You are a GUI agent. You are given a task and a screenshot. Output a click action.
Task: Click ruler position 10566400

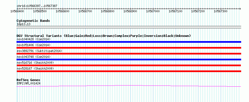coord(17,11)
